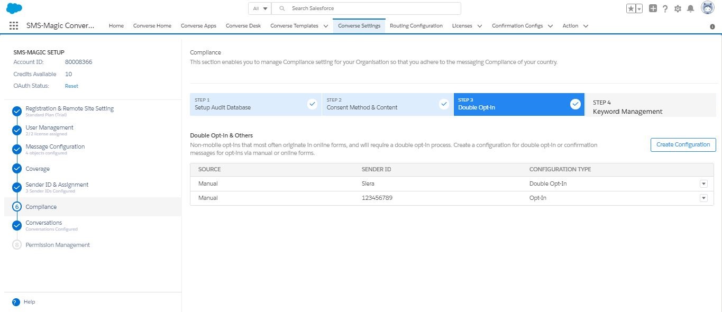The height and width of the screenshot is (312, 722).
Task: Switch to Converse Desk tab
Action: tap(243, 25)
